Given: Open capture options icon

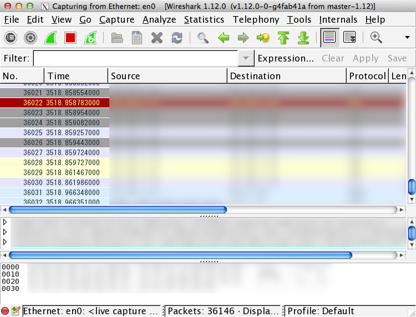Looking at the screenshot, I should pyautogui.click(x=31, y=38).
